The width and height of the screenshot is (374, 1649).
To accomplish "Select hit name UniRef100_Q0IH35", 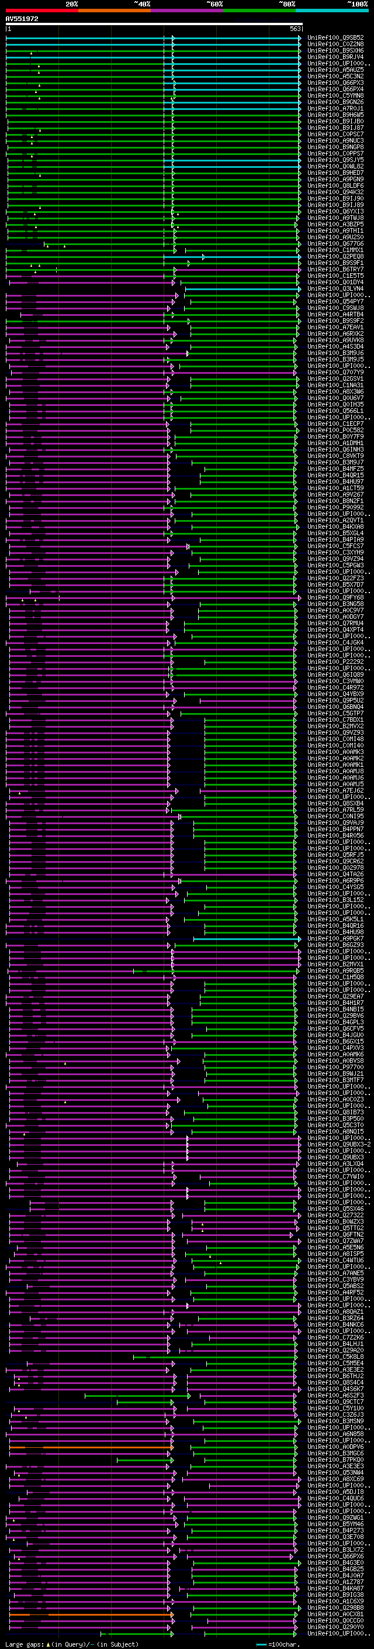I will (x=335, y=405).
